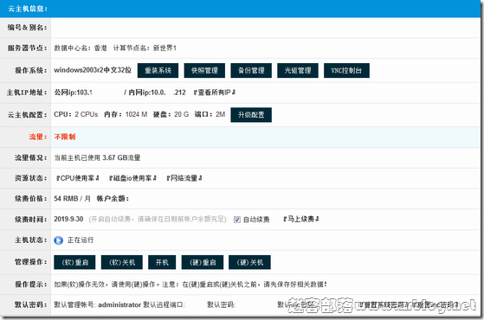Open the 查看所有IP link
Screen dimensions: 484x320
point(215,93)
